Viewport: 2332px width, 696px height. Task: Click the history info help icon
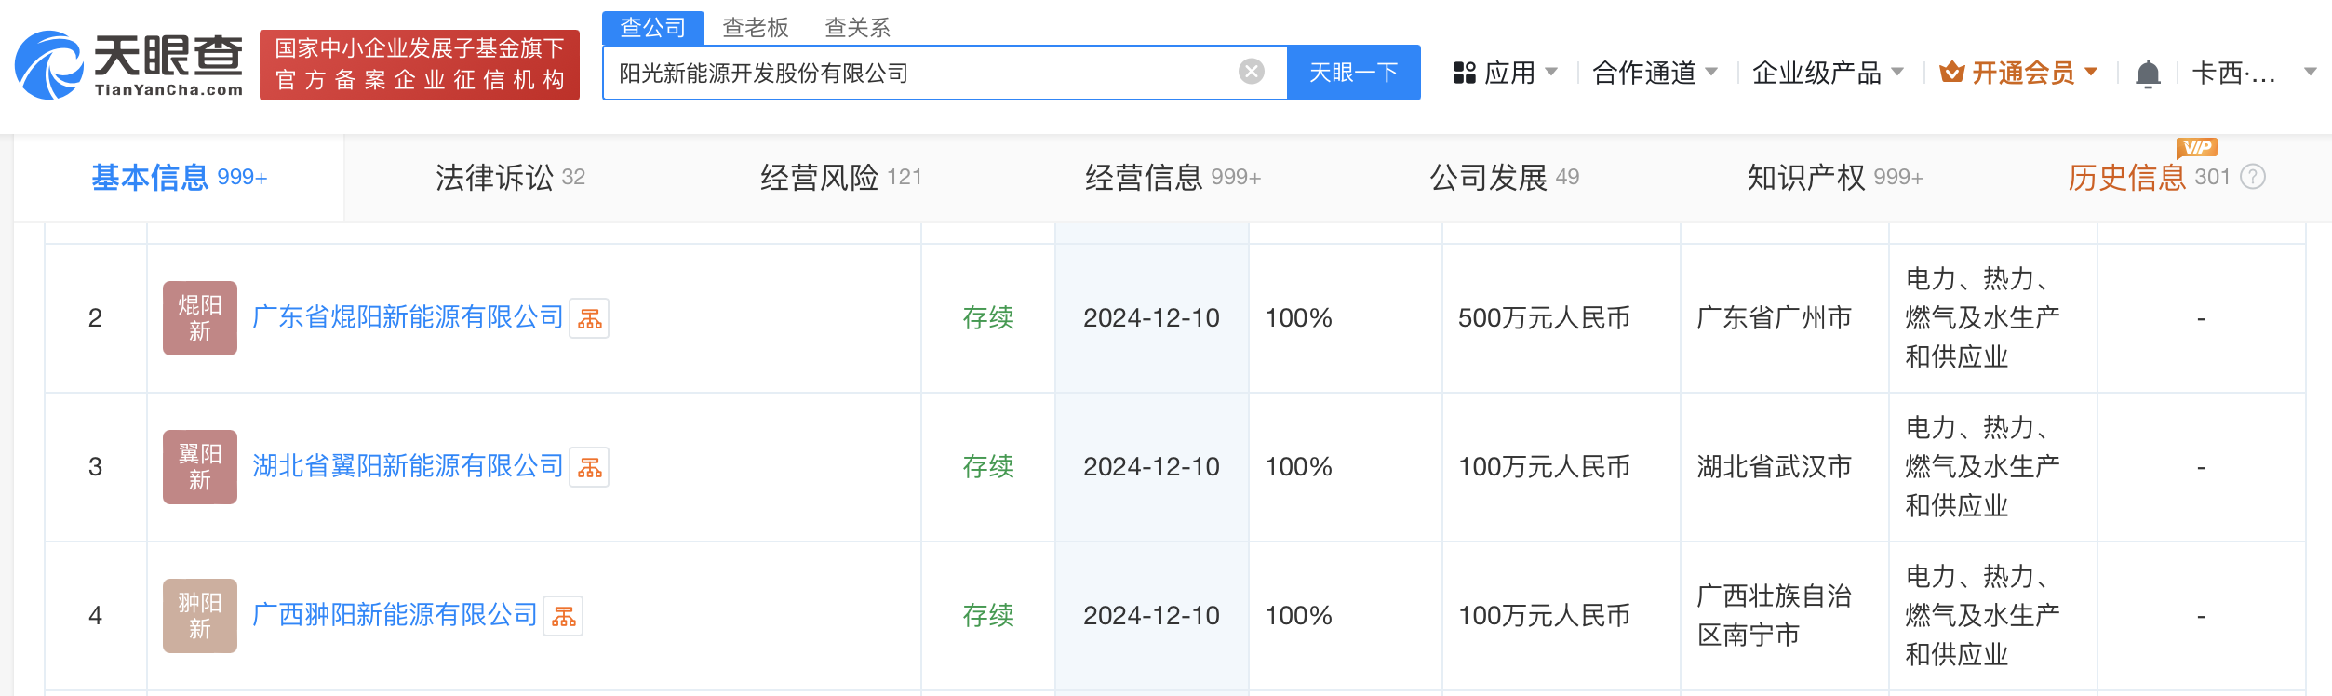point(2253,177)
